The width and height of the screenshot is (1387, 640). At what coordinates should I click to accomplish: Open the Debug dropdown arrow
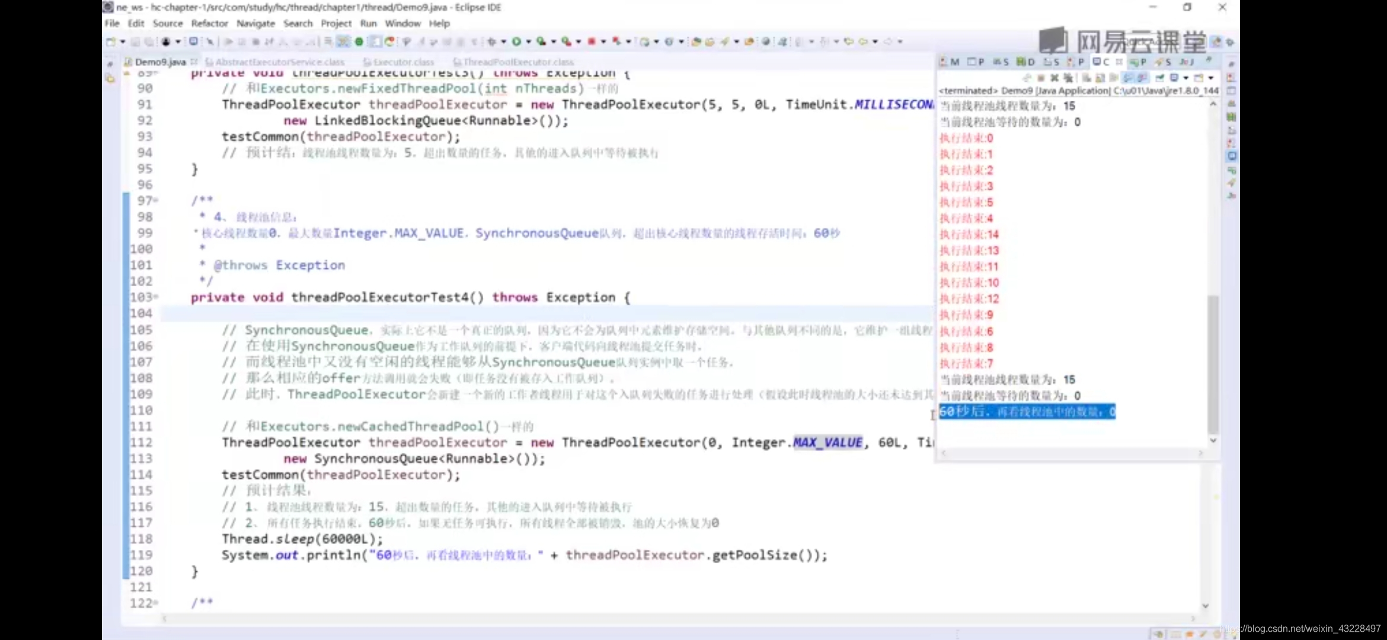click(503, 41)
